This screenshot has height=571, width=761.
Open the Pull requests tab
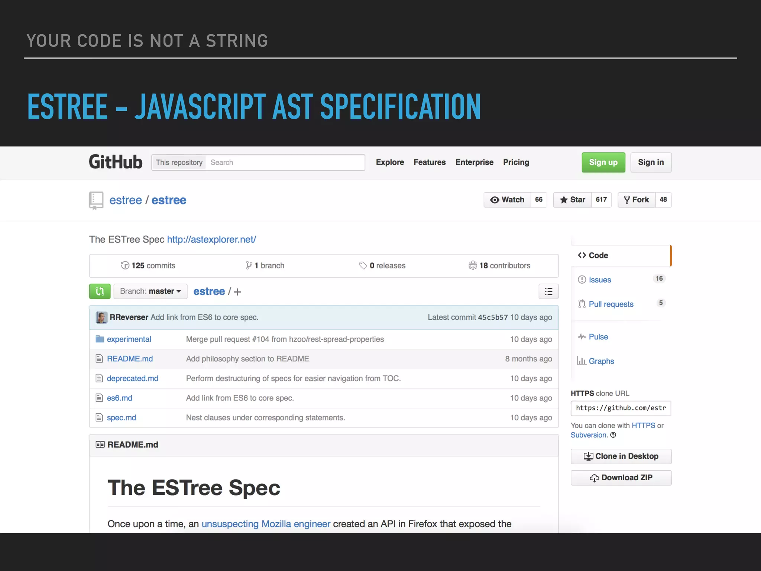(611, 304)
